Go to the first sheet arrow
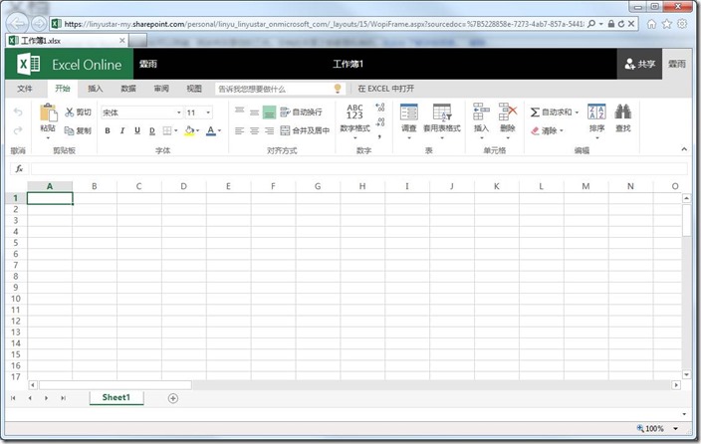This screenshot has width=701, height=444. [x=13, y=398]
